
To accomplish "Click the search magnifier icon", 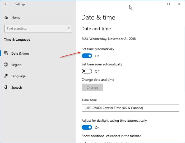I will [x=69, y=28].
